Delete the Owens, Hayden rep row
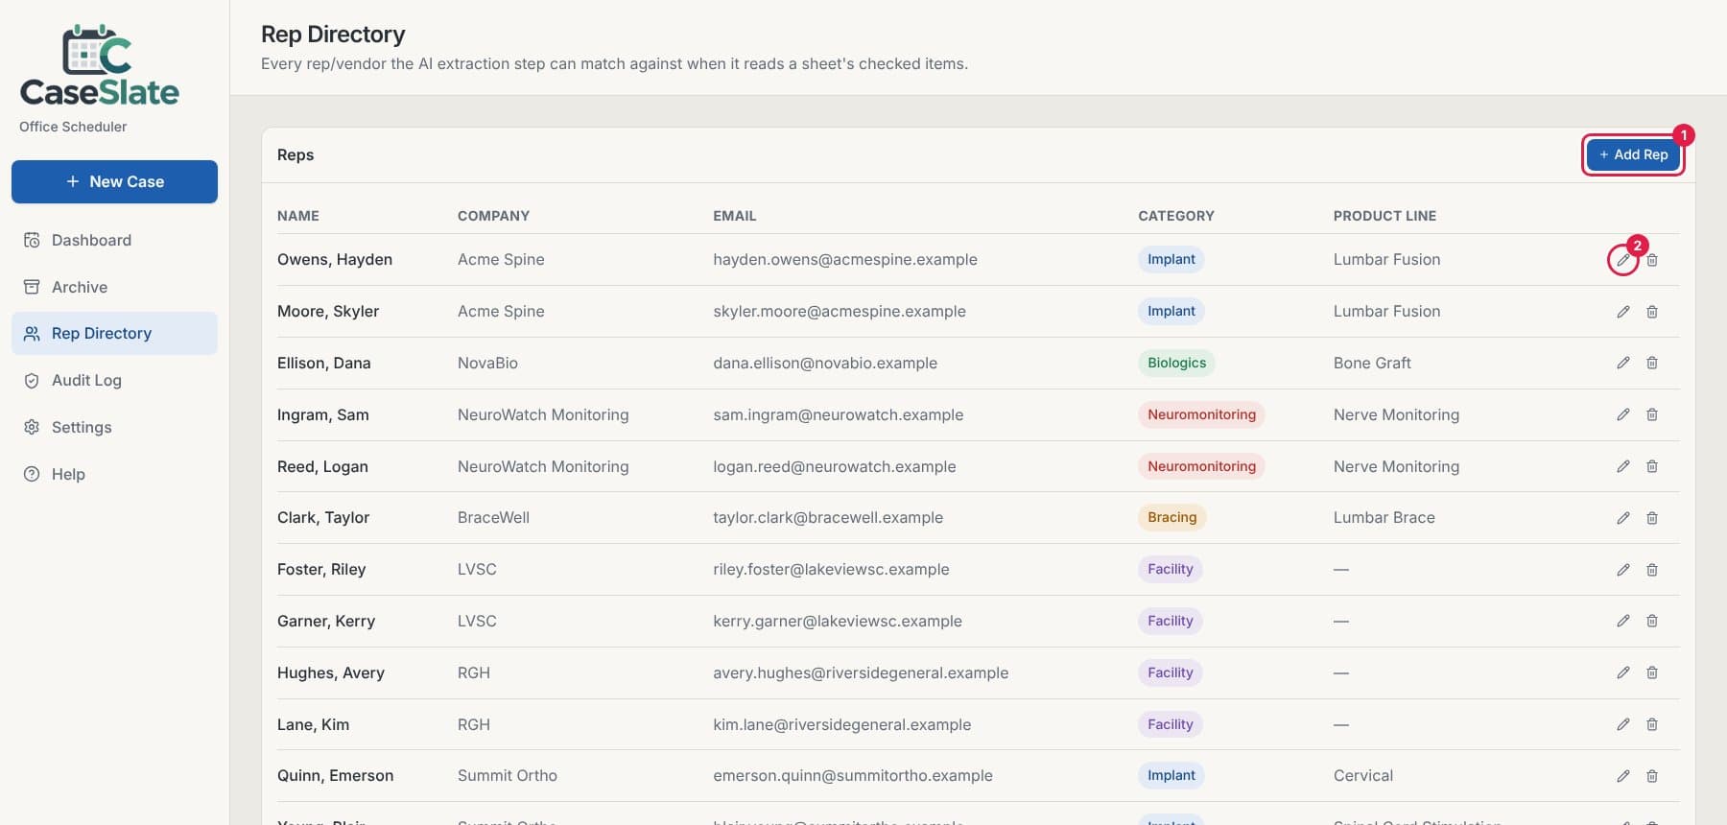Image resolution: width=1727 pixels, height=825 pixels. pyautogui.click(x=1652, y=260)
